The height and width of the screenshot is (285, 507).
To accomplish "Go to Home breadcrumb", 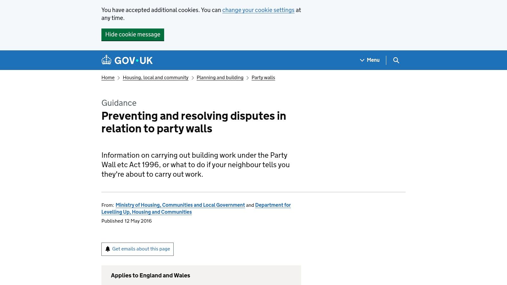I will coord(108,78).
